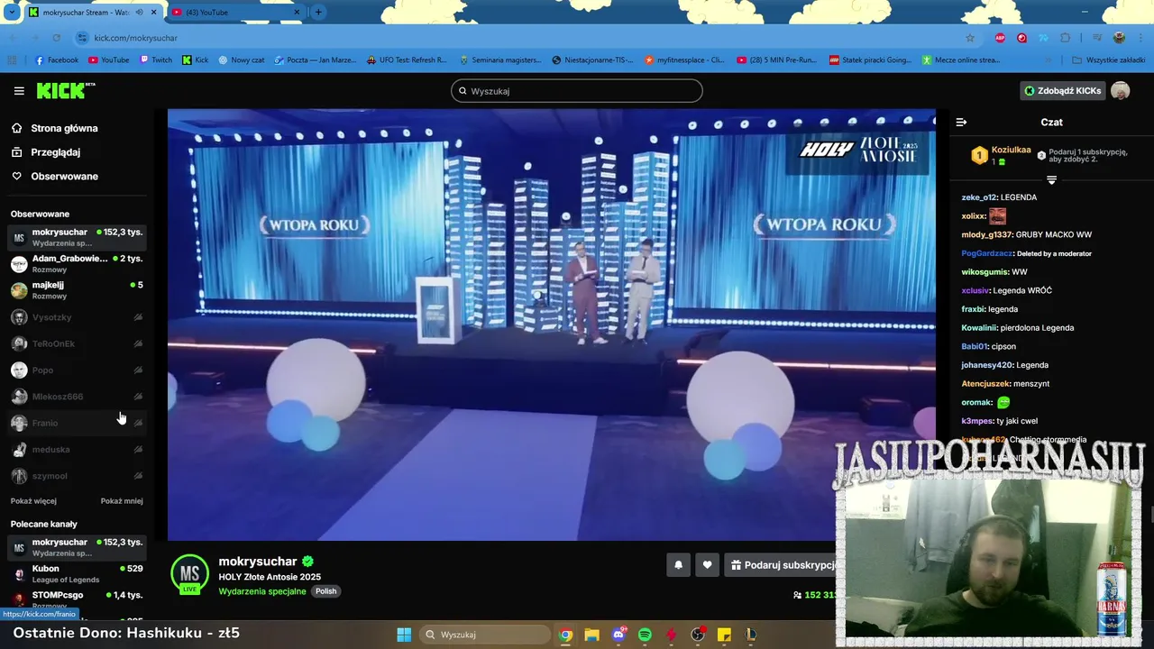
Task: Open the Kick hamburger menu
Action: point(19,91)
